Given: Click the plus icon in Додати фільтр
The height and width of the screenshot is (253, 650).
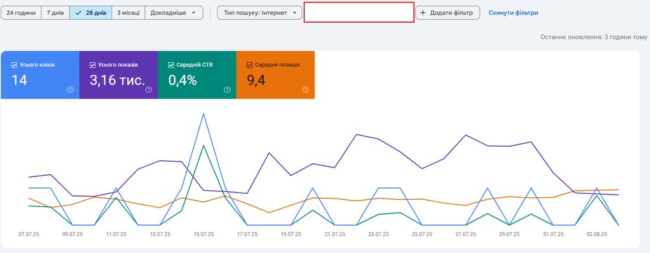Looking at the screenshot, I should pyautogui.click(x=423, y=13).
